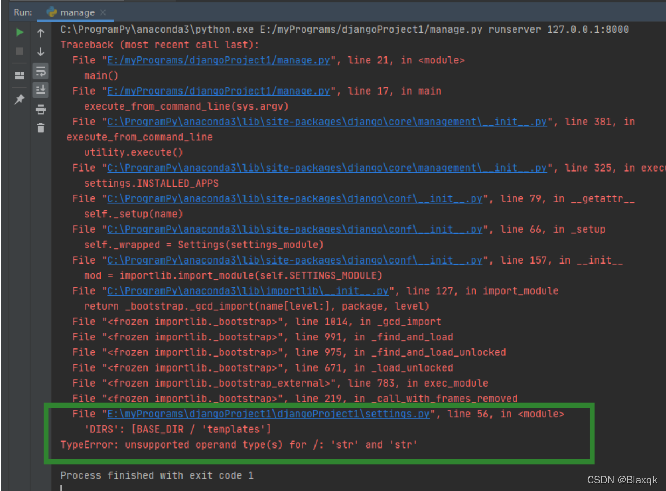Click frozen importlib line 975 _find_and_load_unlocked
This screenshot has width=666, height=491.
coord(289,352)
